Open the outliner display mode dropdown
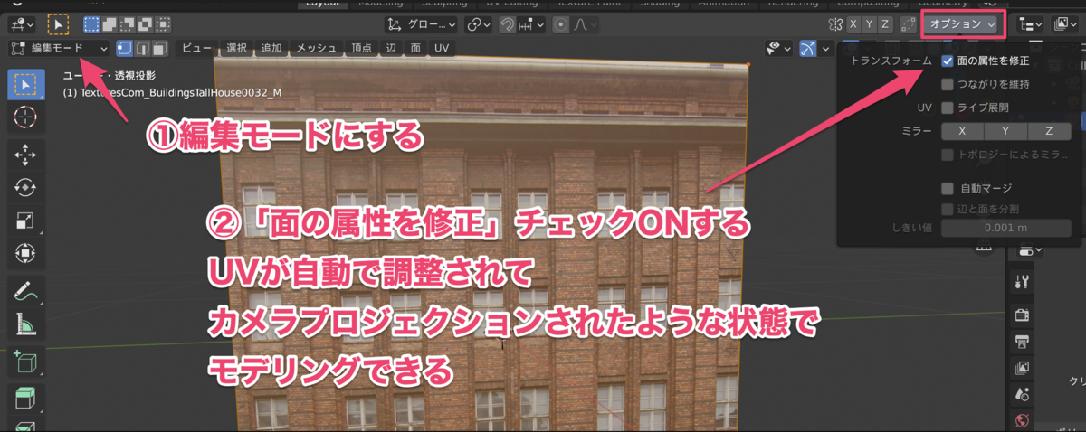1086x432 pixels. pyautogui.click(x=1064, y=24)
